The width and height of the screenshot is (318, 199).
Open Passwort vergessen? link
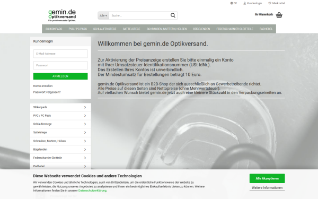47,92
